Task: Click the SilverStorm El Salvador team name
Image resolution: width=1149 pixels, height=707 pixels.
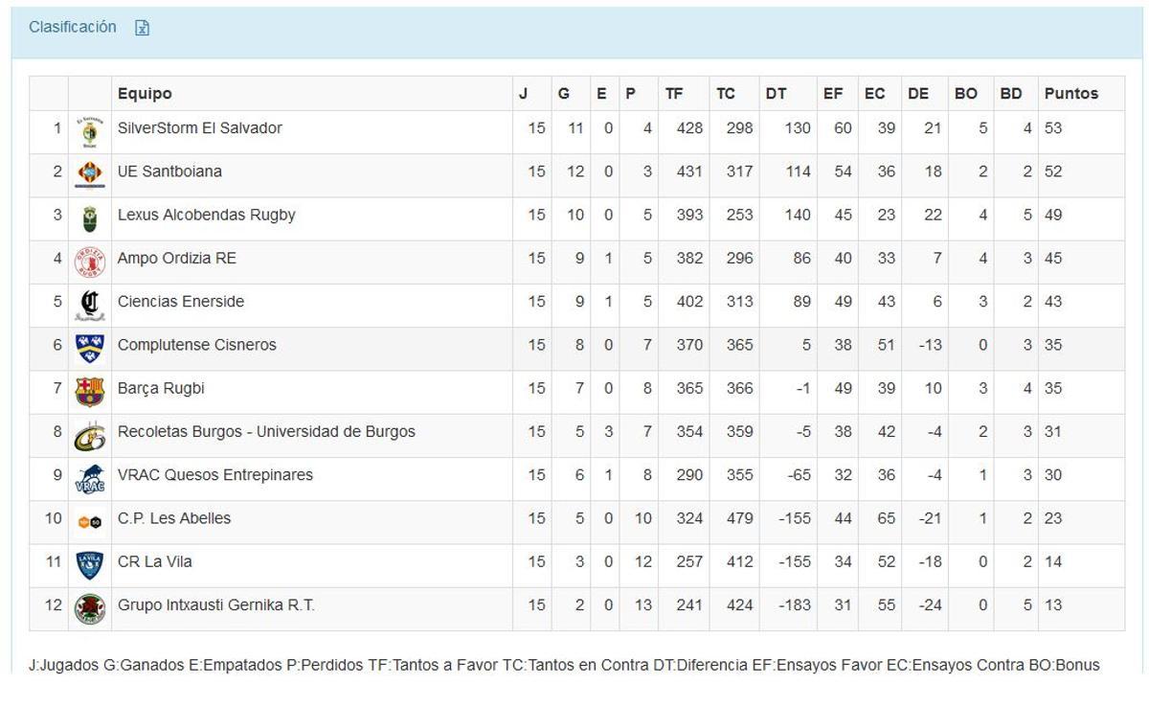Action: click(x=199, y=128)
